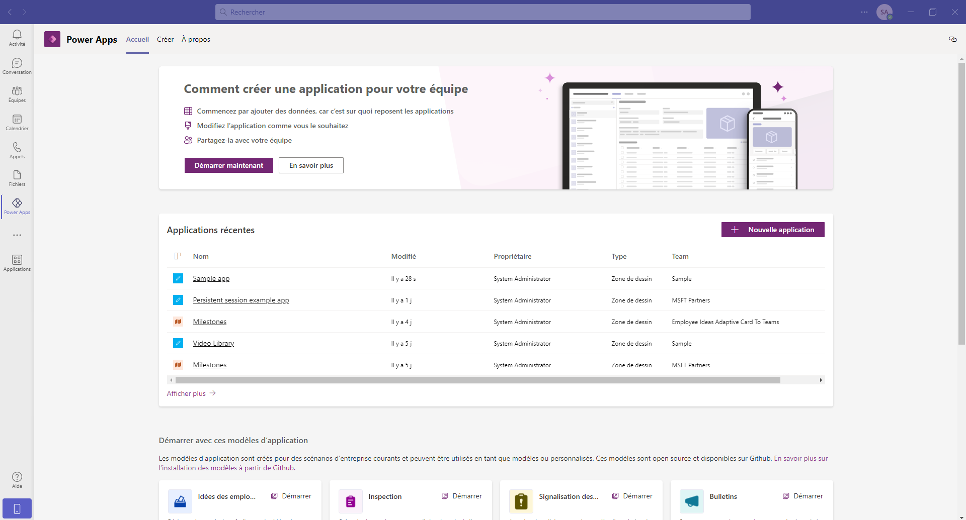Go to Équipes in the sidebar
Screen dimensions: 966x520
click(x=17, y=94)
